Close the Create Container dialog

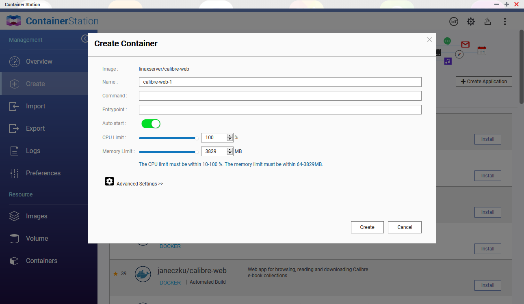click(x=429, y=40)
